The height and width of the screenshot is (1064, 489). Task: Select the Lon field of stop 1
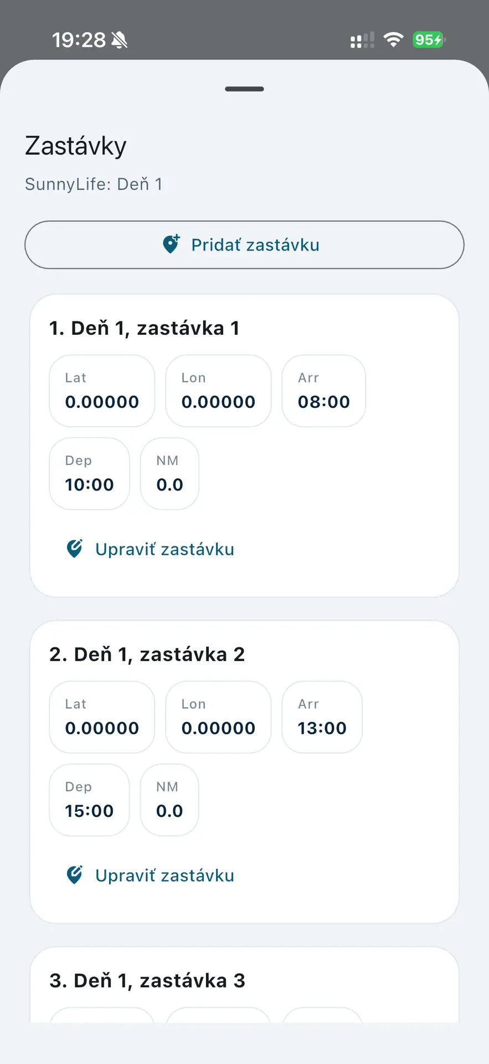[218, 391]
